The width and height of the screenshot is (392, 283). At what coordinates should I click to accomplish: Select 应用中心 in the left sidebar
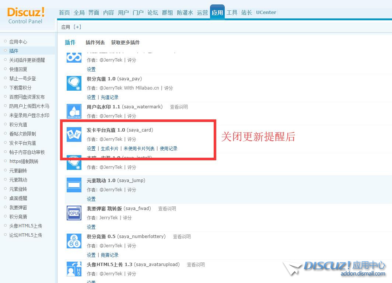click(x=18, y=42)
